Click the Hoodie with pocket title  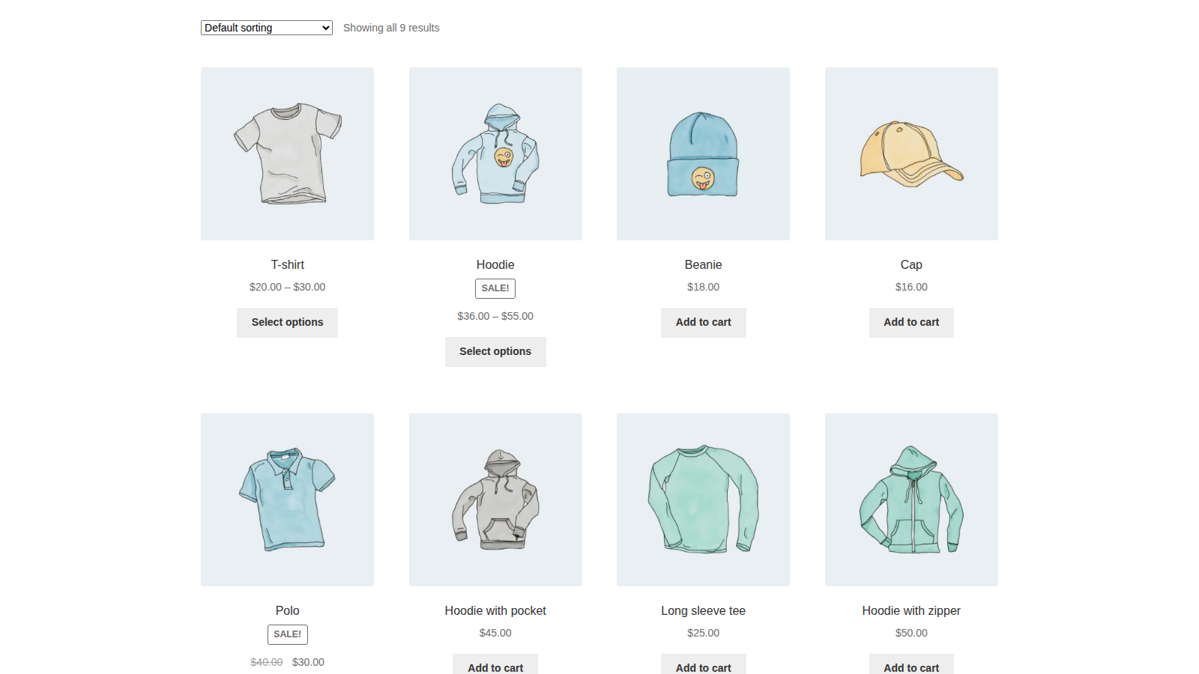(x=495, y=610)
